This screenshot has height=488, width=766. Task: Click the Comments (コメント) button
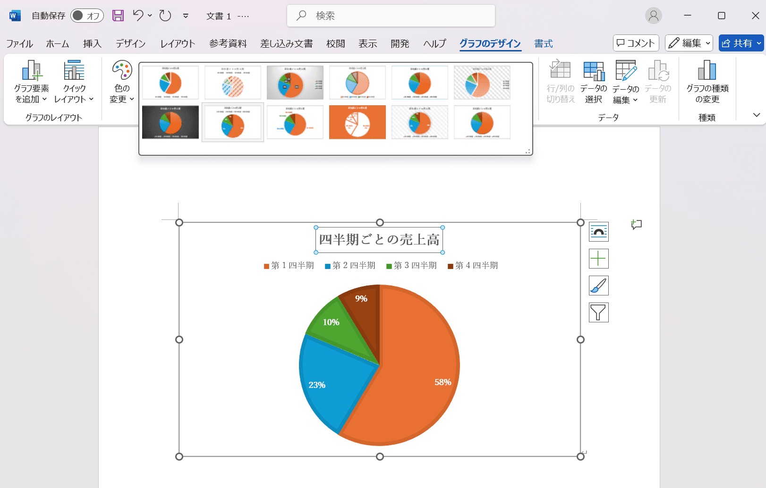pyautogui.click(x=636, y=43)
